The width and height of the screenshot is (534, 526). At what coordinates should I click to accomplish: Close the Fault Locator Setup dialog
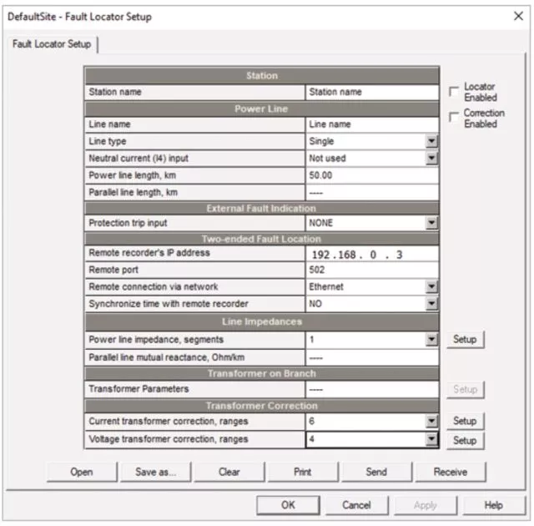coord(517,16)
